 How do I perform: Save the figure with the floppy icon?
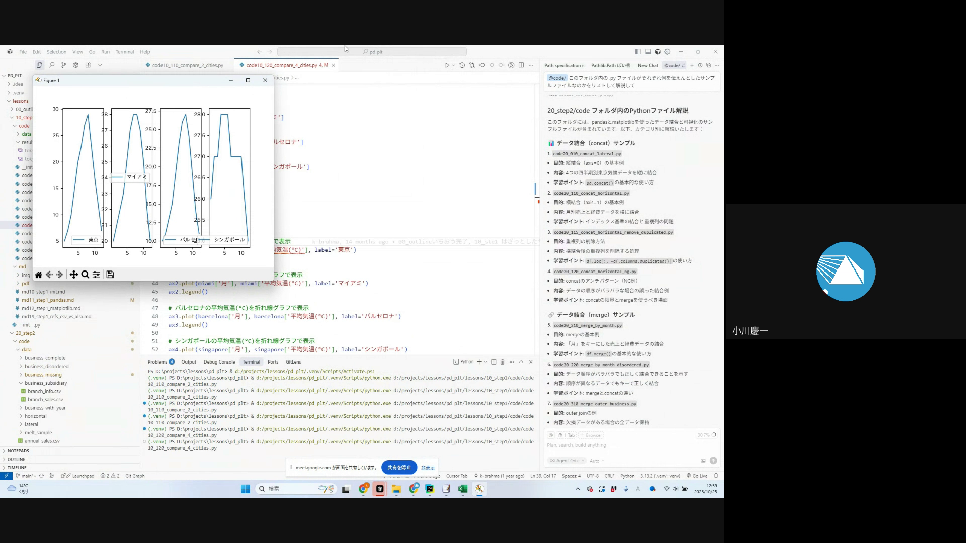[x=110, y=275]
